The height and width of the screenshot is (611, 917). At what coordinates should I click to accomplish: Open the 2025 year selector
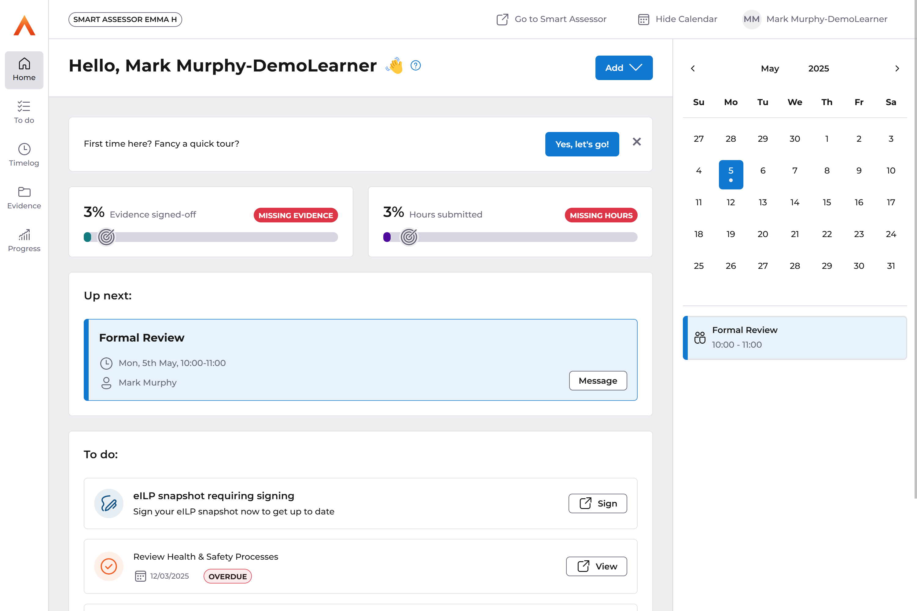point(818,68)
